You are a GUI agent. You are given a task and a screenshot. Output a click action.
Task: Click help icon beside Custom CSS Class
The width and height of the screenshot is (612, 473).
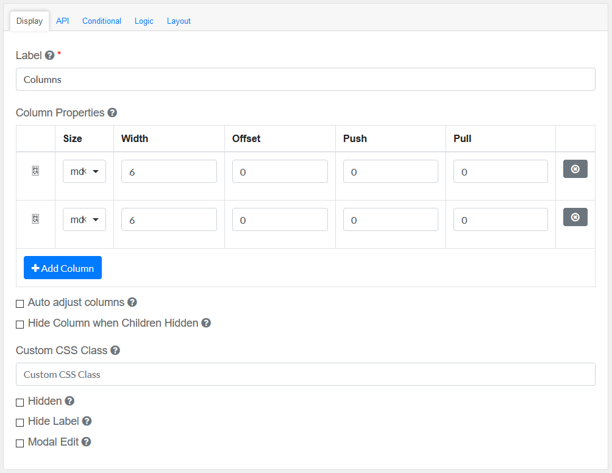coord(115,350)
